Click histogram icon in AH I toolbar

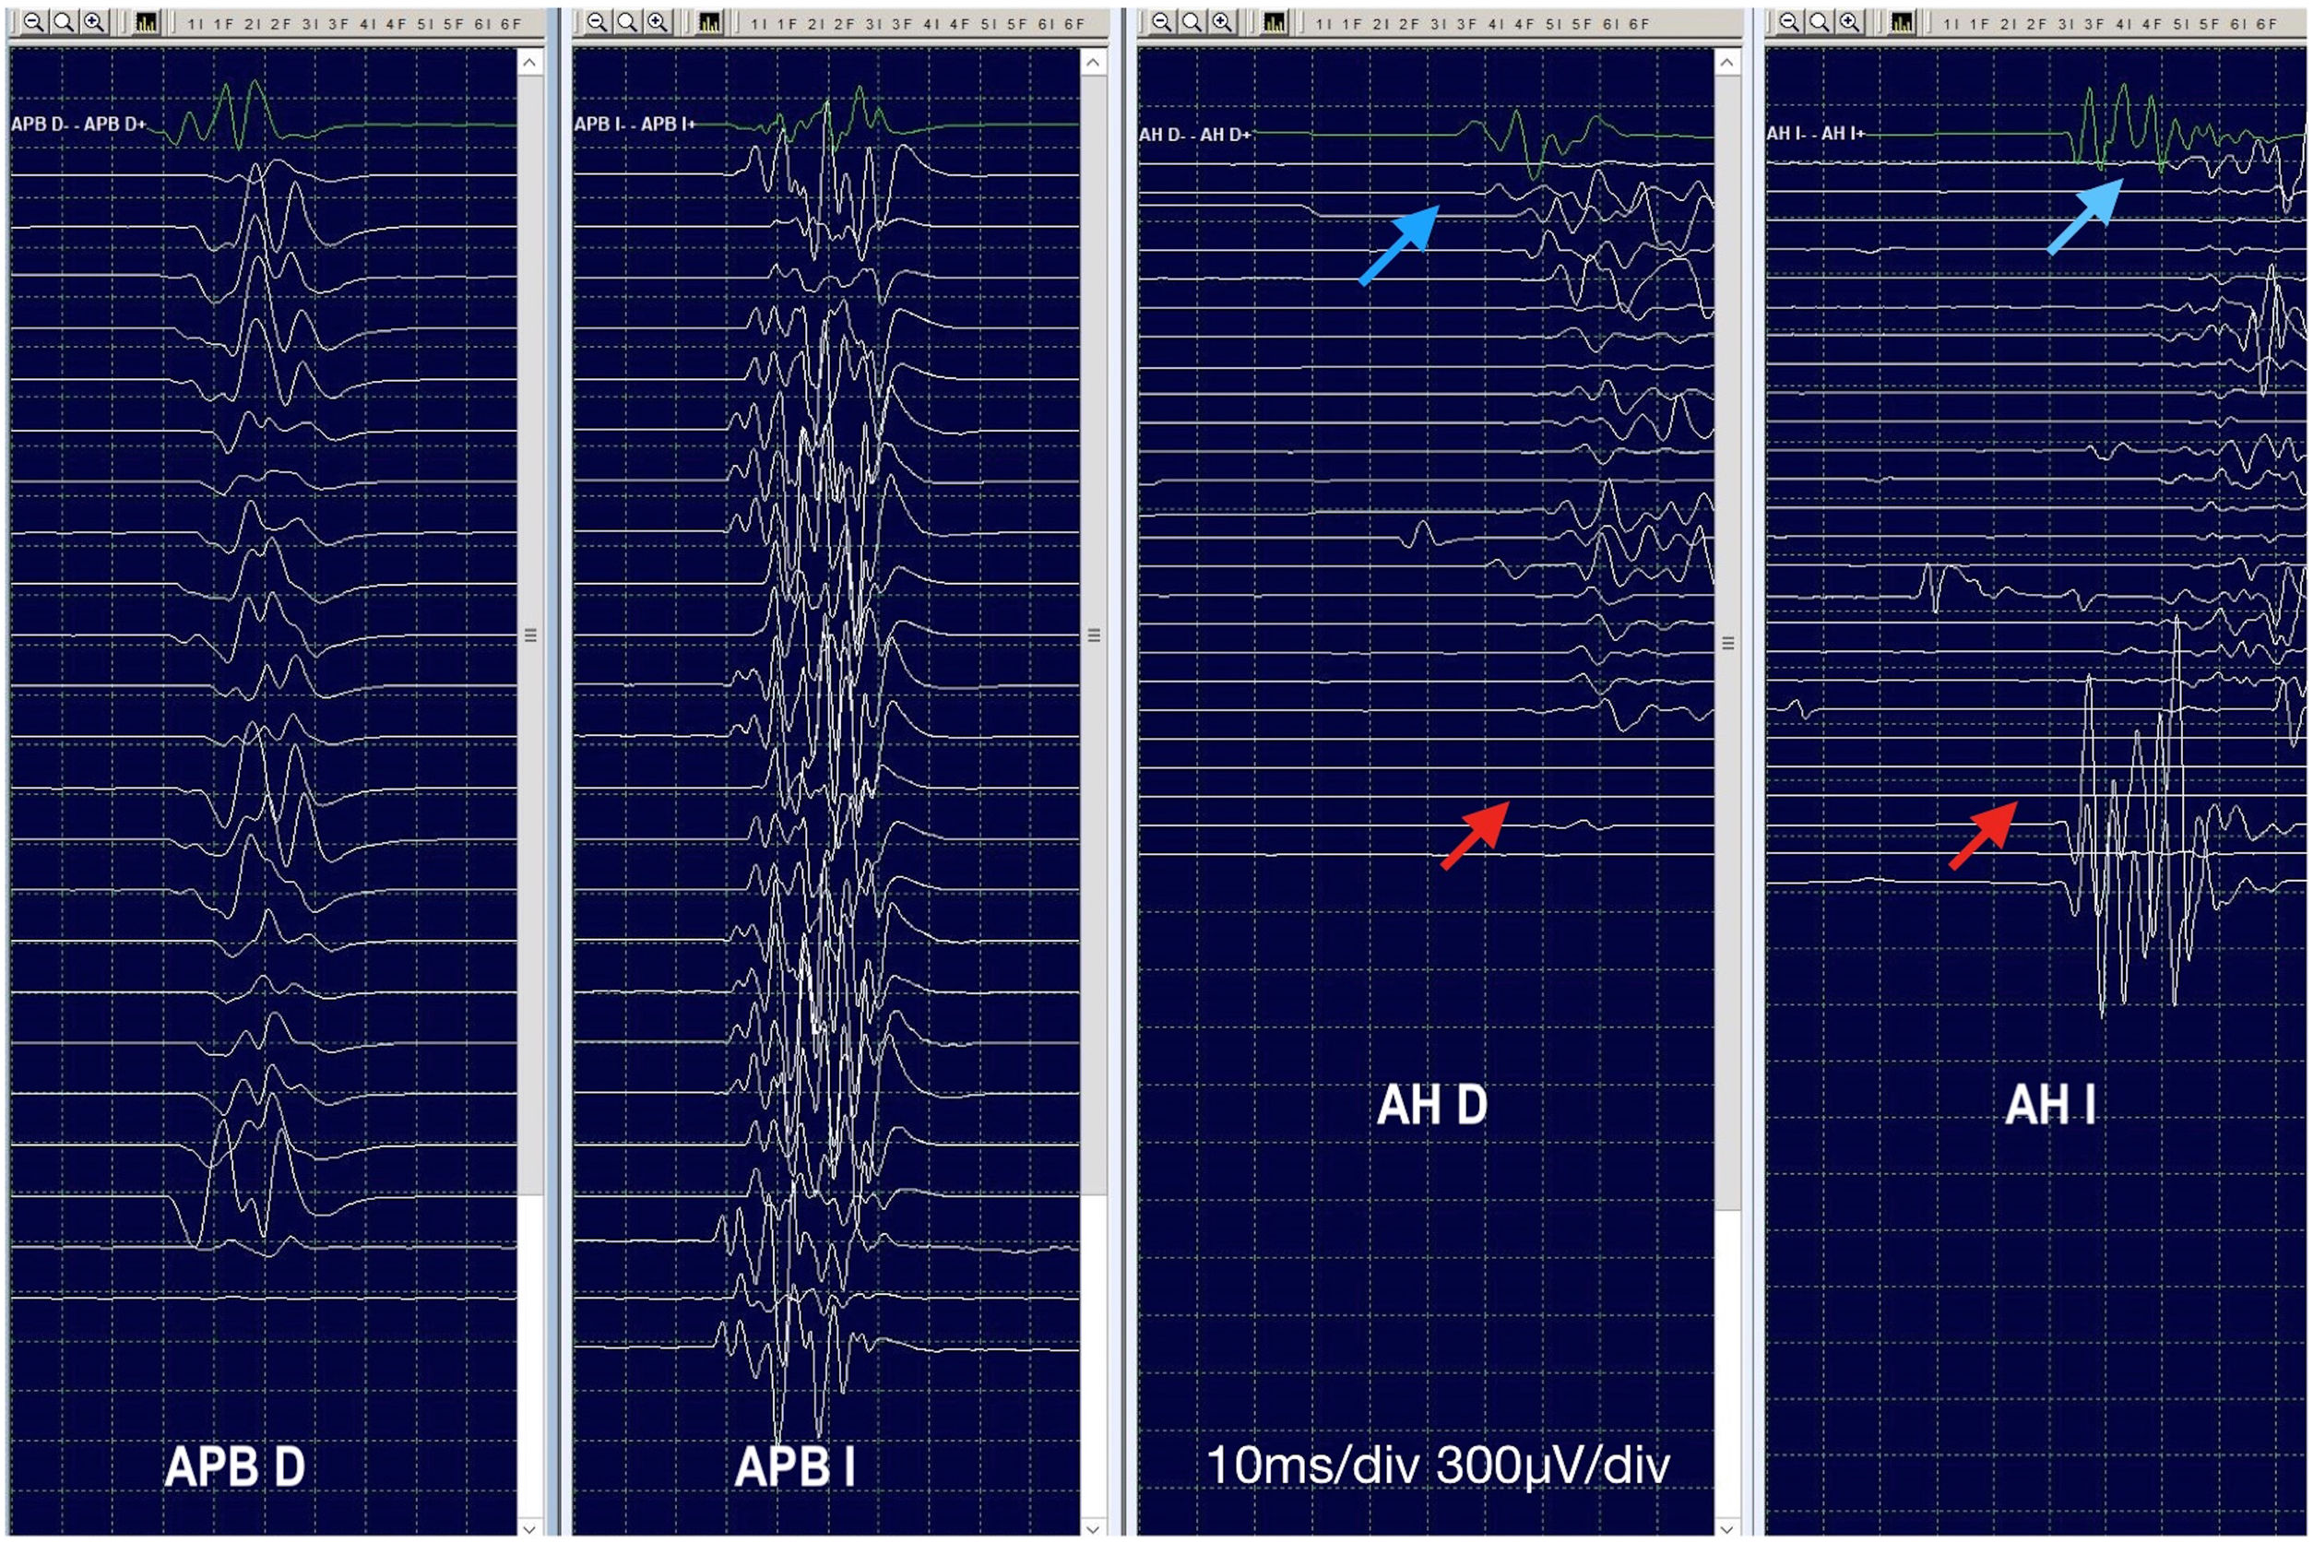click(1902, 21)
